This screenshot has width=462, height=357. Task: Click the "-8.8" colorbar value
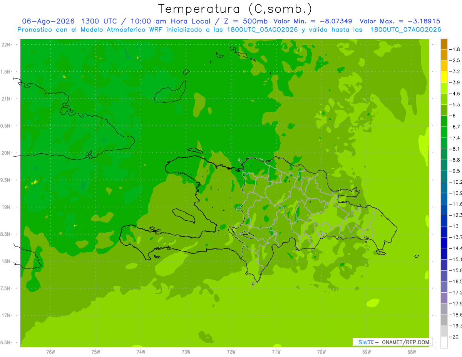click(x=455, y=160)
